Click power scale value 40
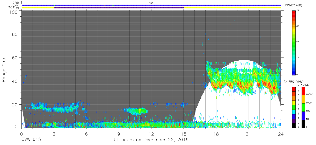The image size is (316, 145). pyautogui.click(x=298, y=10)
